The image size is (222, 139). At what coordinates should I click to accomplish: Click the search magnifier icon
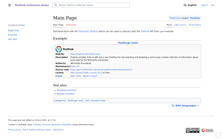[x=55, y=5]
